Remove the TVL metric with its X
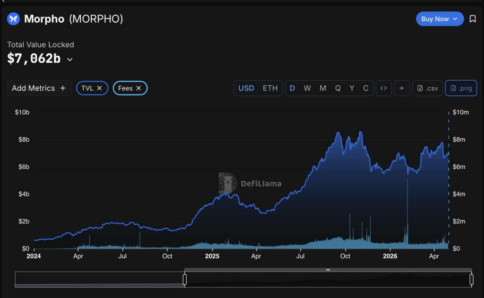Viewport: 484px width, 298px height. 99,88
